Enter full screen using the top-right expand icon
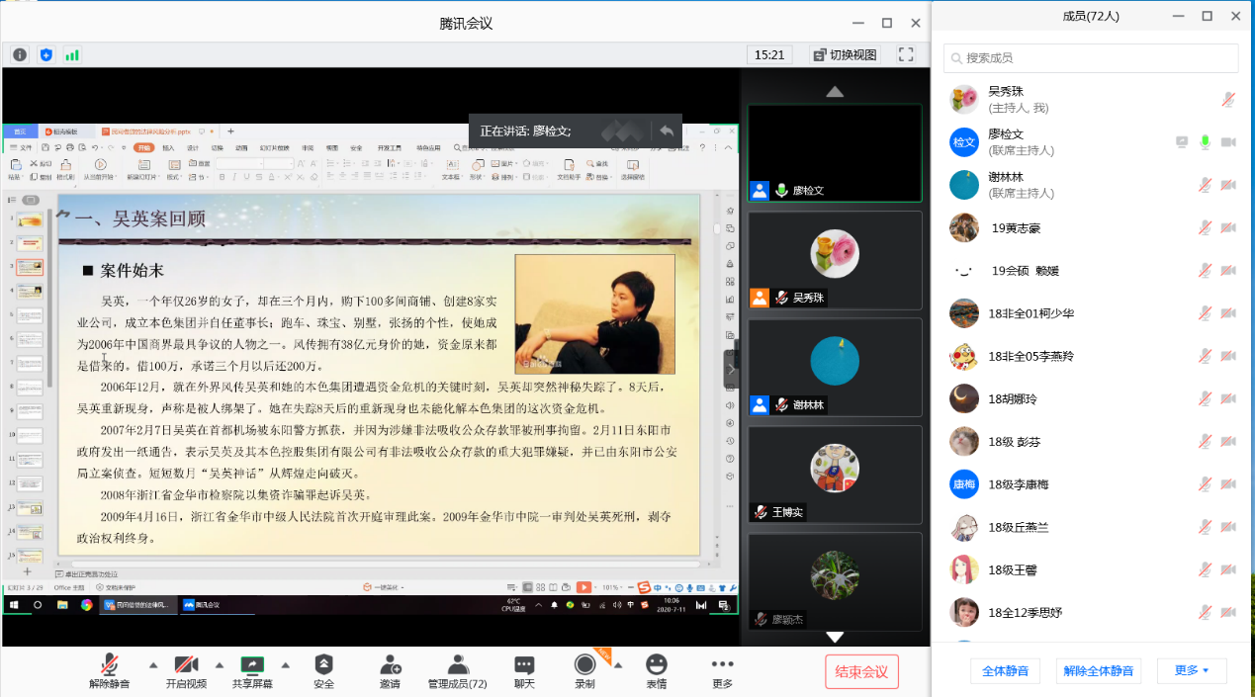1255x697 pixels. [906, 54]
